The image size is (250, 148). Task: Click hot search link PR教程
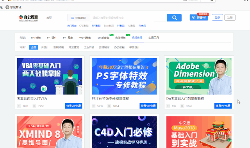tap(121, 26)
